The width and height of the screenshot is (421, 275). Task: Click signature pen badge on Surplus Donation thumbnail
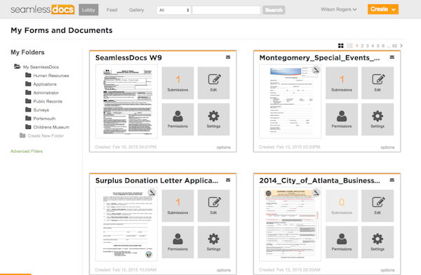[152, 192]
